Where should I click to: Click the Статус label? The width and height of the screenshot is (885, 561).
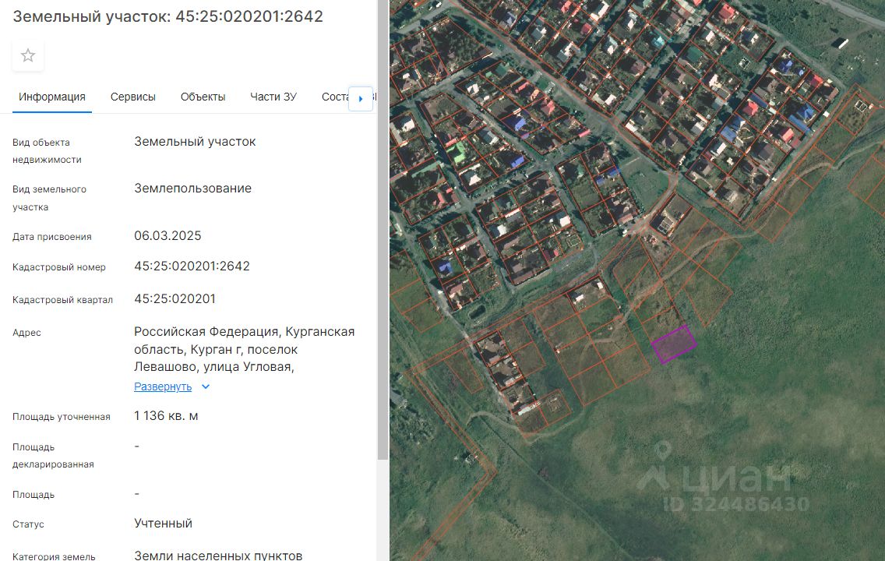pos(28,524)
